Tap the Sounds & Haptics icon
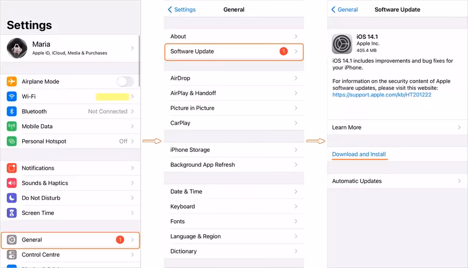 pyautogui.click(x=11, y=183)
